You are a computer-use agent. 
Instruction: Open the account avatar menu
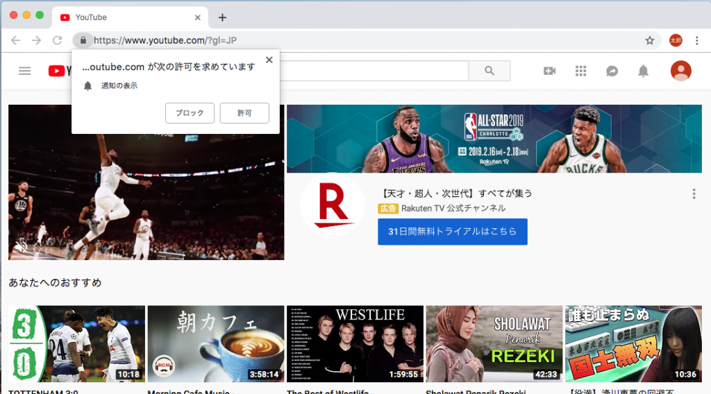(680, 71)
